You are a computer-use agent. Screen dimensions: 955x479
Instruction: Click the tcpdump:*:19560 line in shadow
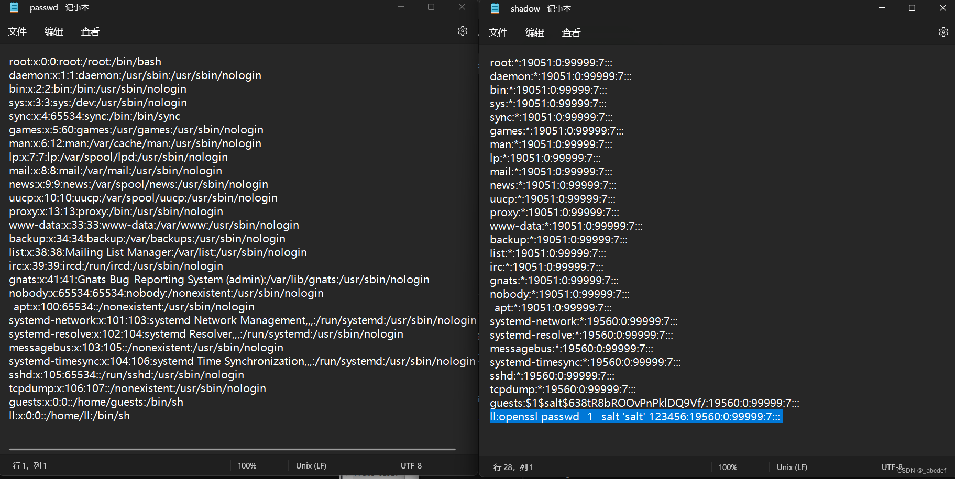coord(563,389)
